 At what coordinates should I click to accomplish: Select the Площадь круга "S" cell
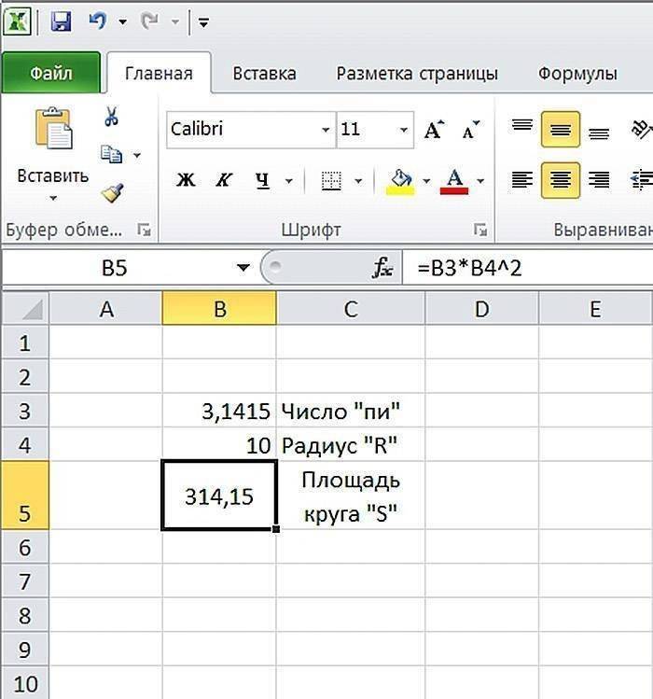(351, 496)
